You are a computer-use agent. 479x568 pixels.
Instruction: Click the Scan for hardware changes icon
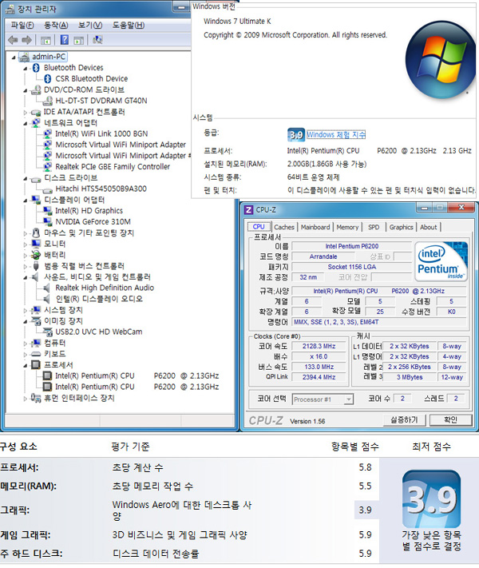point(97,39)
